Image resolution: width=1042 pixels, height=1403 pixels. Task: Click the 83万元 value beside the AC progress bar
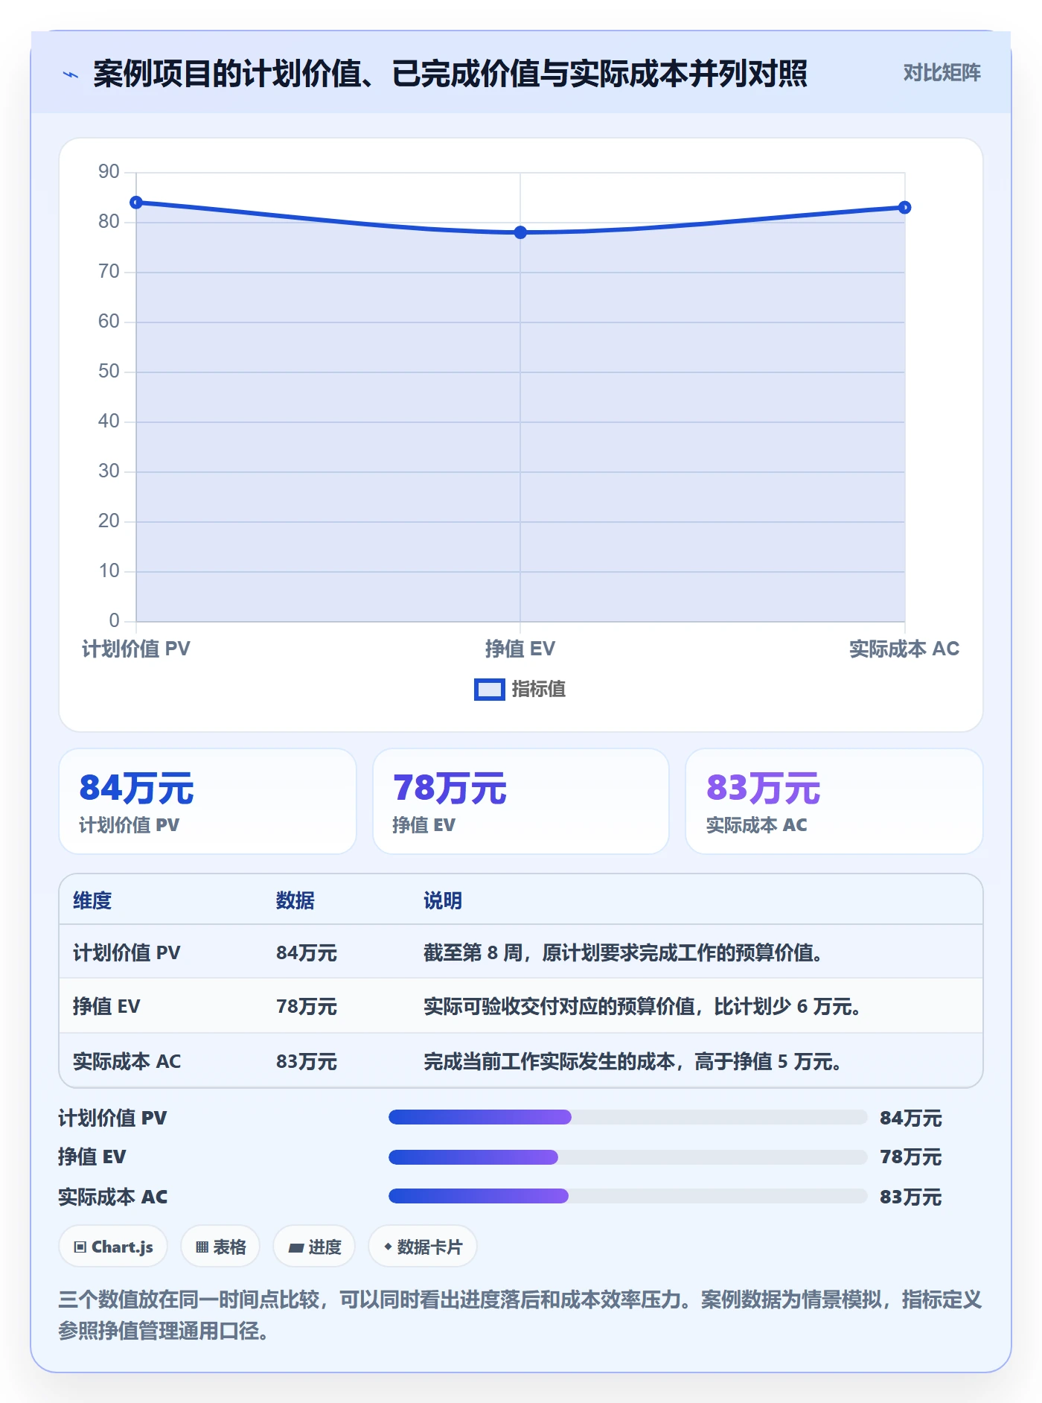[911, 1197]
